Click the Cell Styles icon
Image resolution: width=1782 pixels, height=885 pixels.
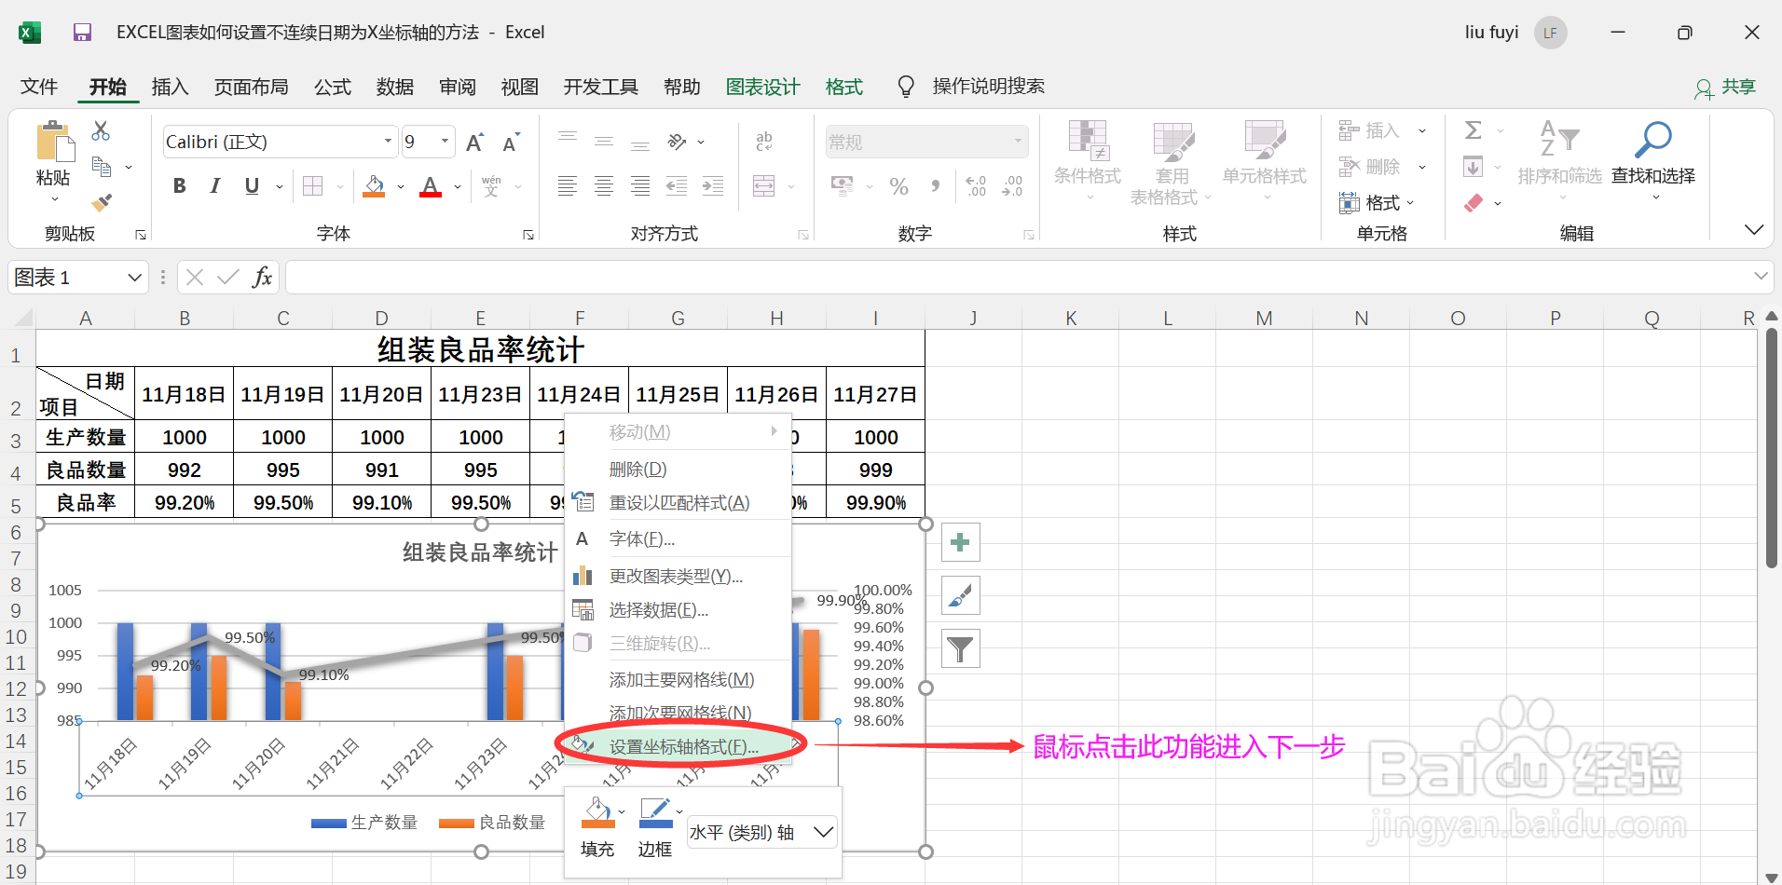click(1265, 140)
